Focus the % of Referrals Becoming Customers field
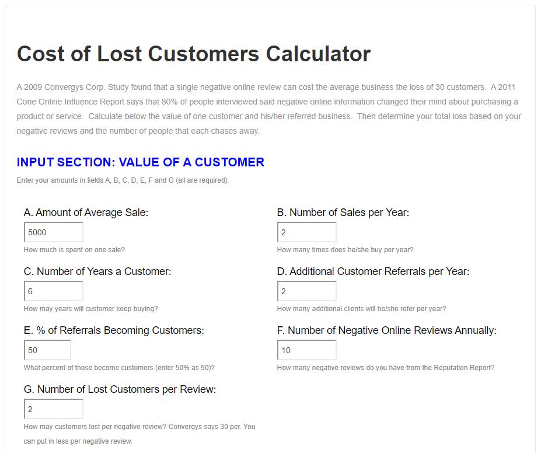Screen dimensions: 541x453 coord(47,350)
